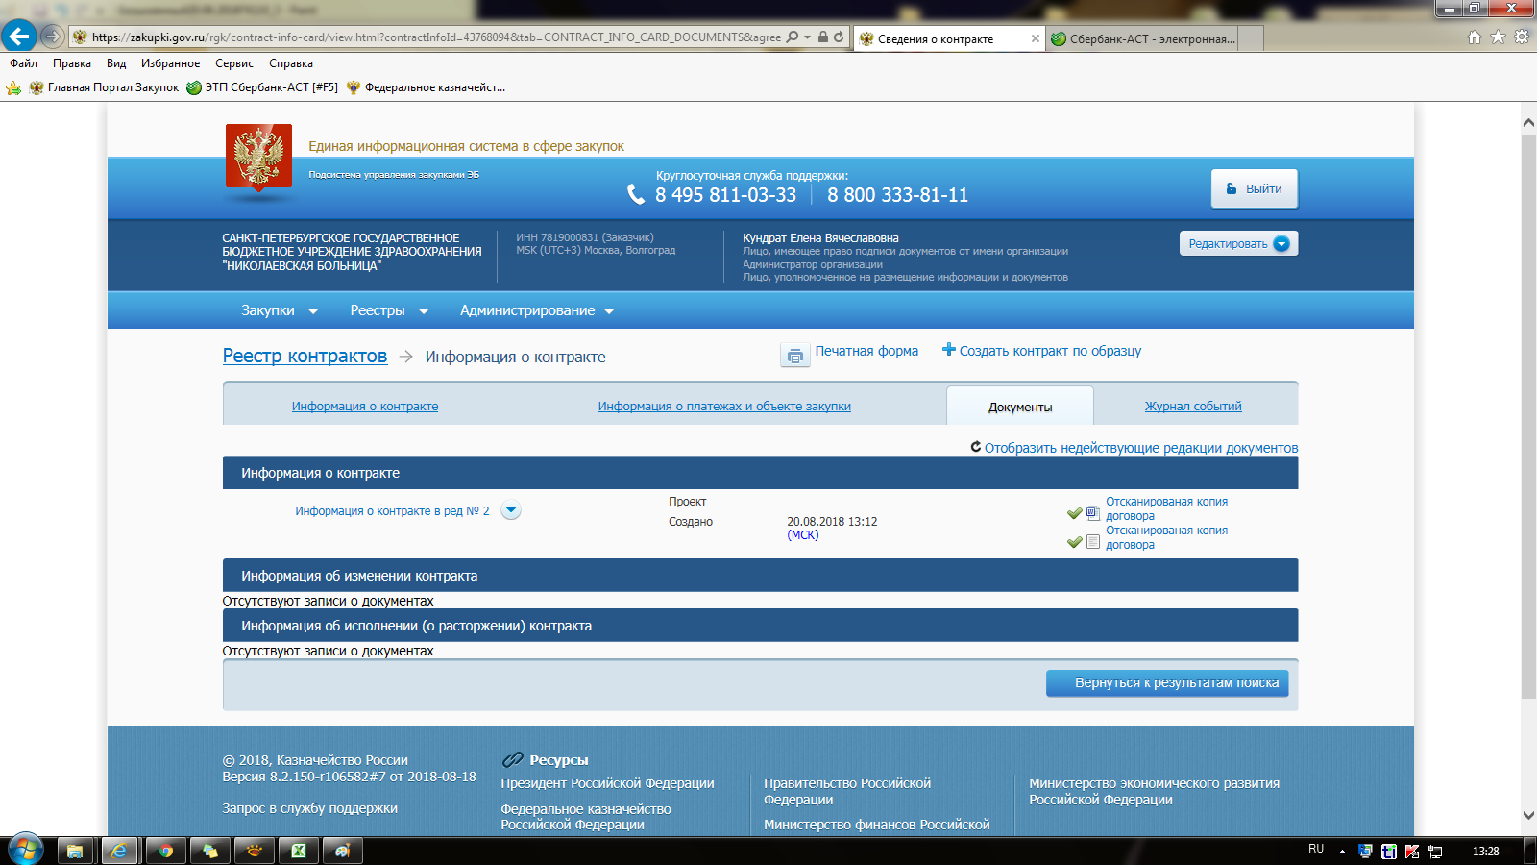Viewport: 1537px width, 865px height.
Task: Expand arrow next to Информация о контракте ред № 2
Action: (x=511, y=510)
